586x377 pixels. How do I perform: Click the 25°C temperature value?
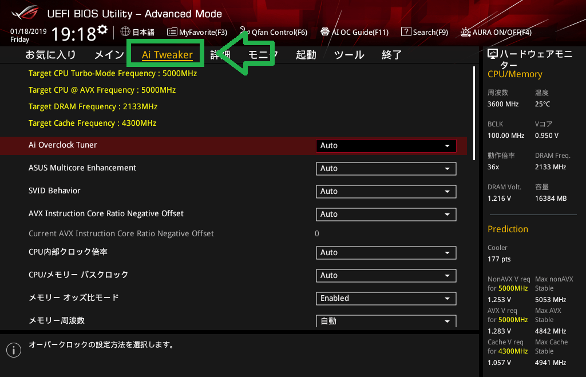click(x=543, y=104)
